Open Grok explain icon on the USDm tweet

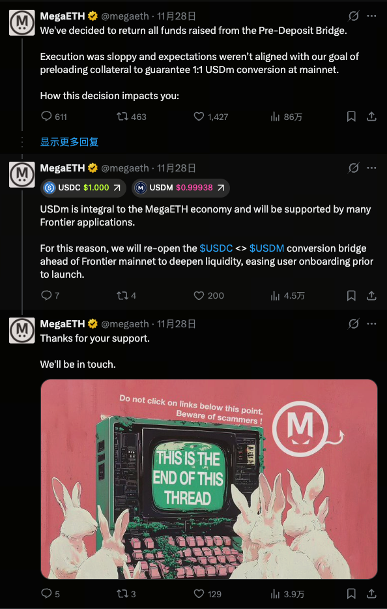tap(354, 168)
